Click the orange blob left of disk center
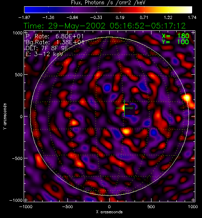Image resolution: width=202 pixels, height=218 pixels. tap(74, 123)
